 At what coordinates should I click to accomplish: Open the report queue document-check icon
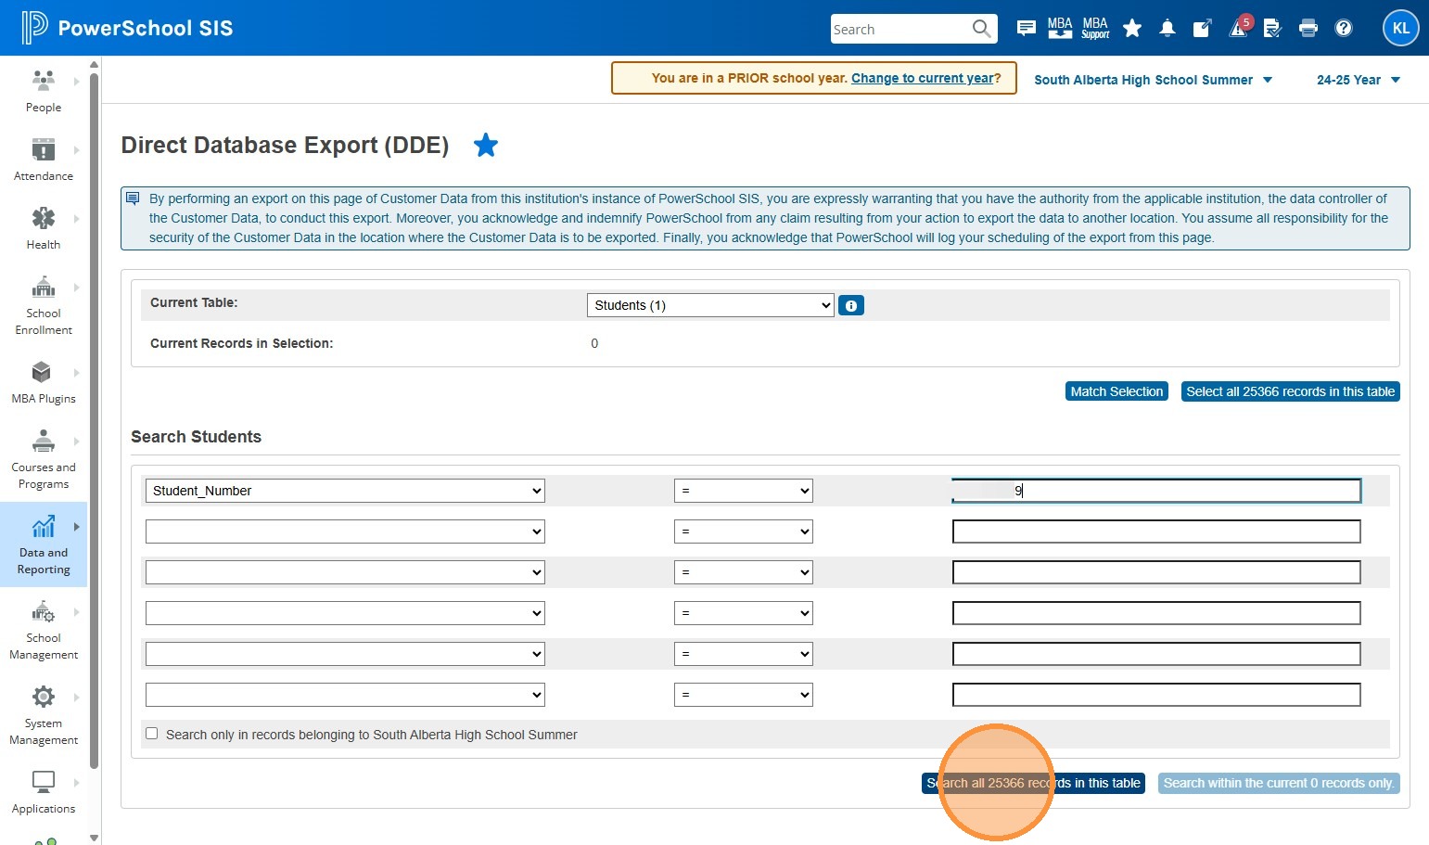(x=1272, y=29)
